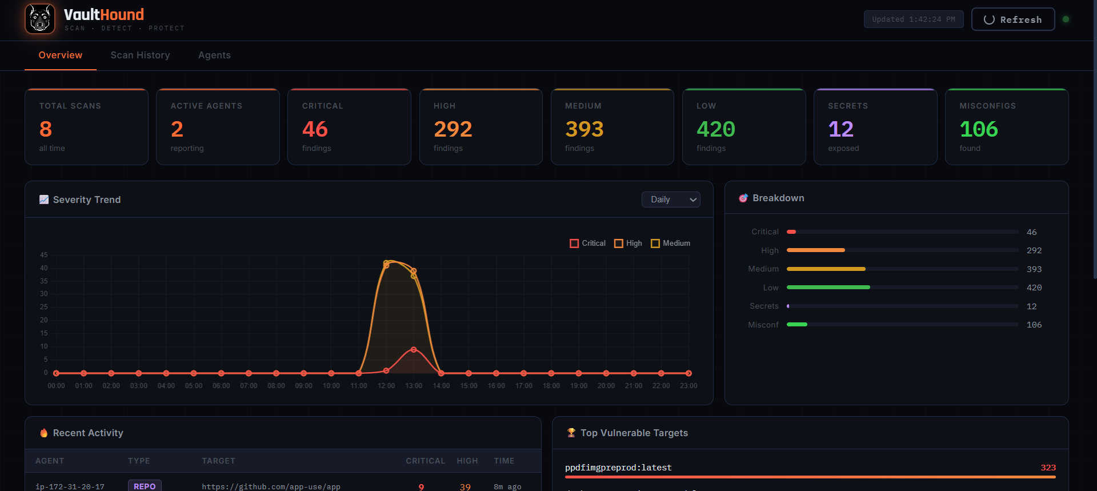Click the Breakdown target icon
Screen dimensions: 1097x491
[x=743, y=198]
